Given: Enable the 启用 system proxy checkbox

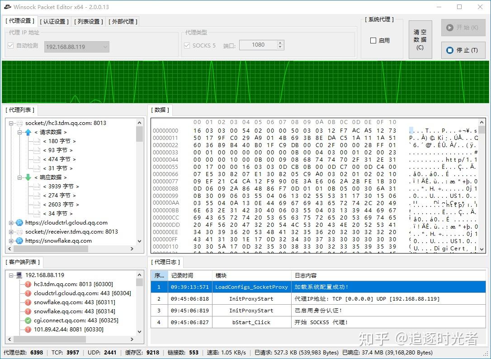Looking at the screenshot, I should click(x=373, y=41).
